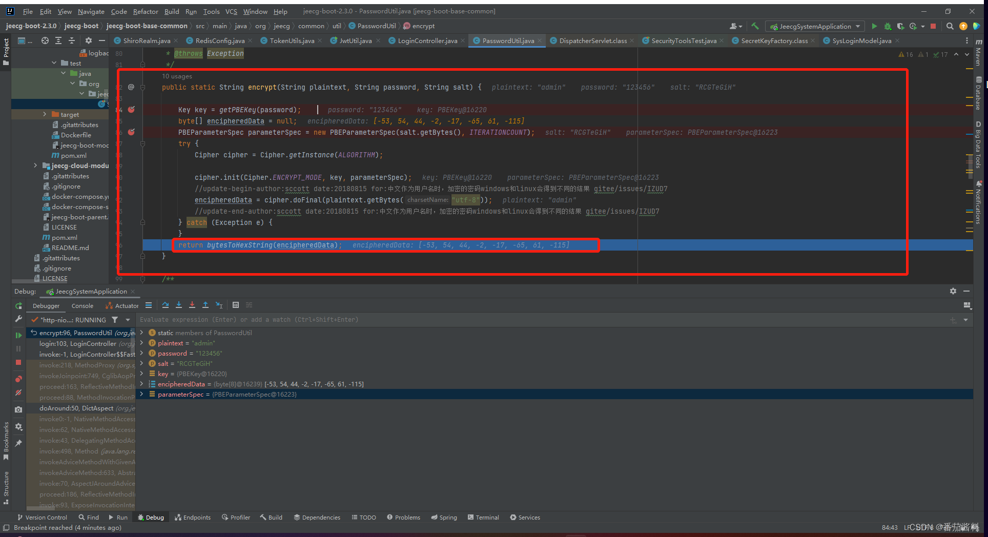
Task: Hide the Project tool window with the minus icon
Action: (x=102, y=40)
